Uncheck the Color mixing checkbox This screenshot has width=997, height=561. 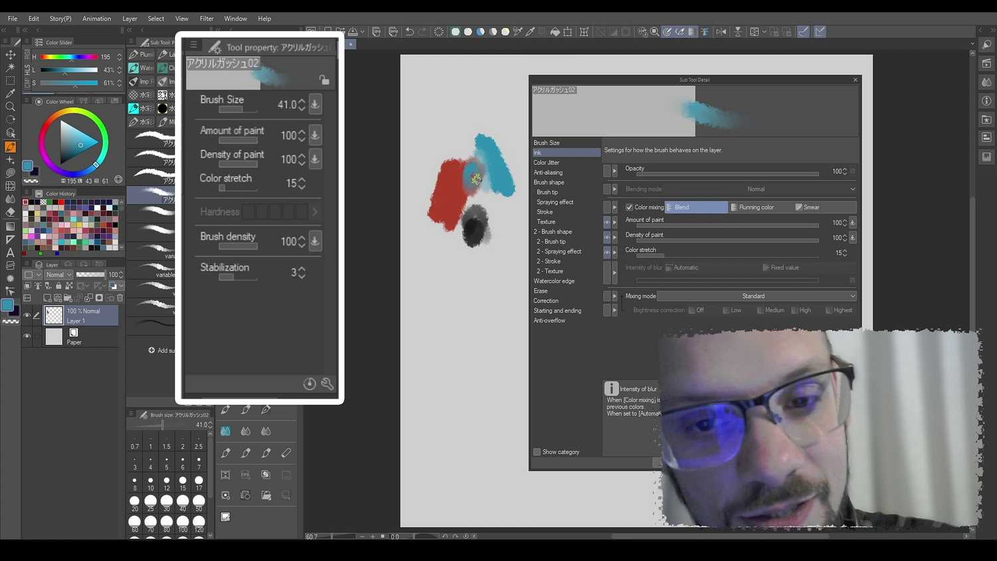[629, 207]
